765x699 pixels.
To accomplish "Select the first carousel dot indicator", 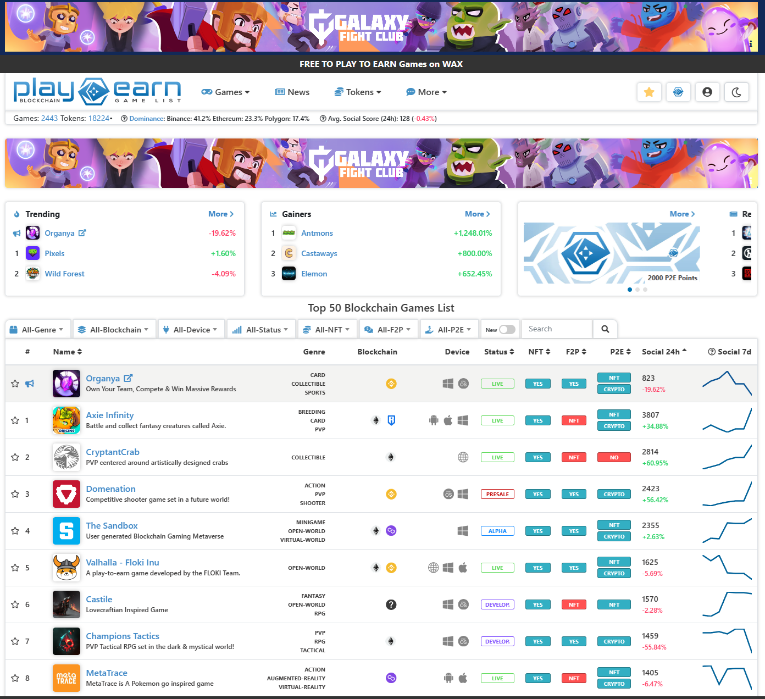I will click(630, 290).
